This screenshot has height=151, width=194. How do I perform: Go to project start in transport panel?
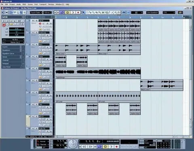[80, 147]
